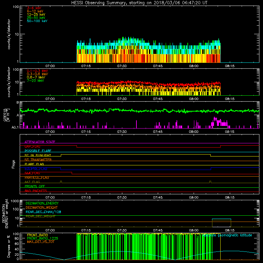
Task: Click the HESSI Observing Summary plot title
Action: 139,3
